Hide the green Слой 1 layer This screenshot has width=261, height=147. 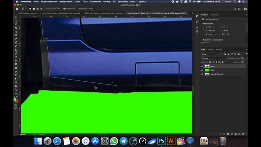click(x=202, y=70)
